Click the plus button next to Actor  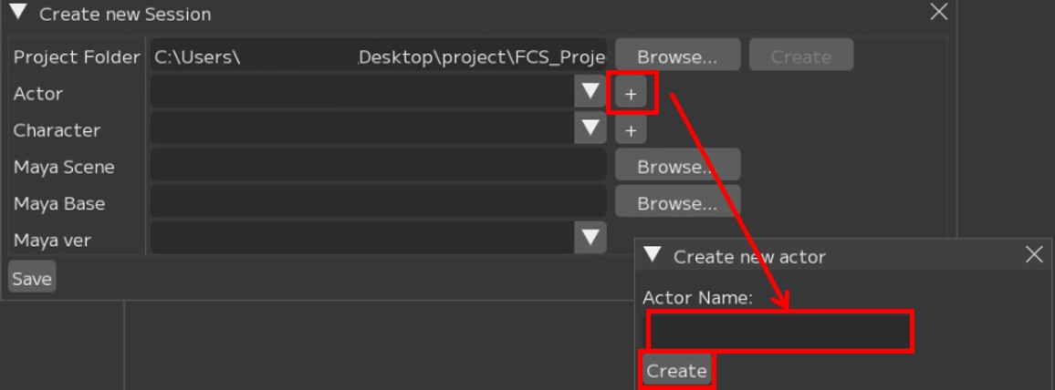coord(631,93)
